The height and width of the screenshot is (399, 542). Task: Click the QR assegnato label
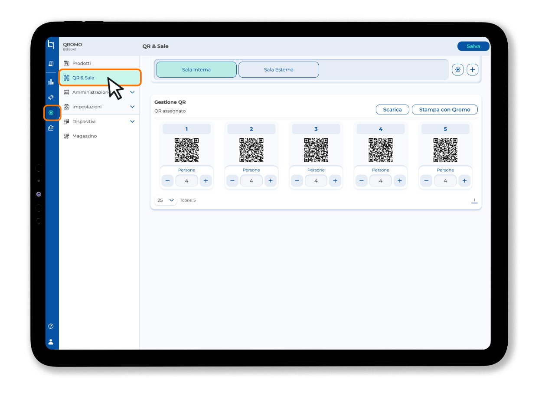170,111
